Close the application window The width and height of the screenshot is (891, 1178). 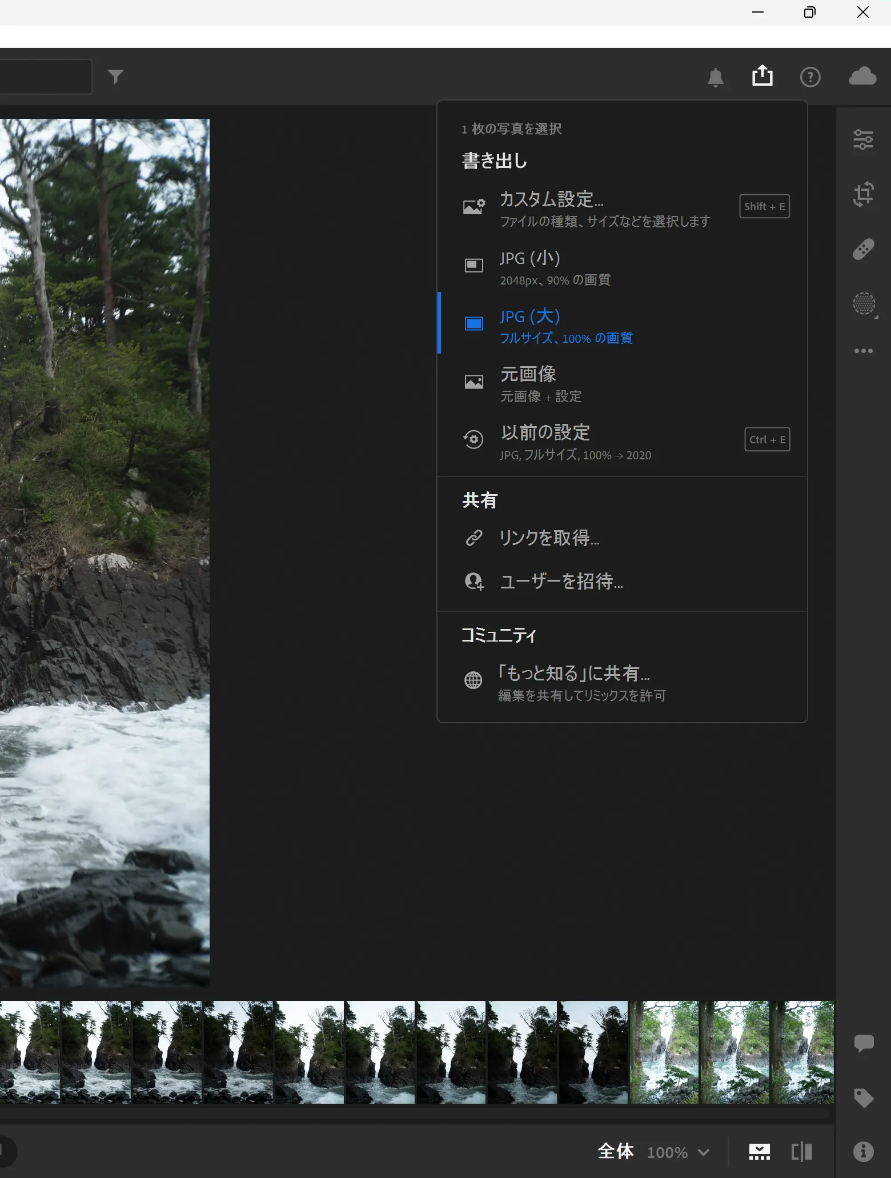pyautogui.click(x=862, y=12)
